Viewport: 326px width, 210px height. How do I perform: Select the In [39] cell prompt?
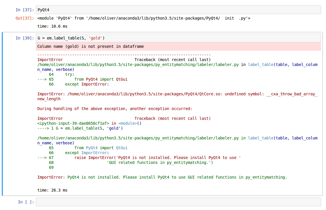coord(25,38)
